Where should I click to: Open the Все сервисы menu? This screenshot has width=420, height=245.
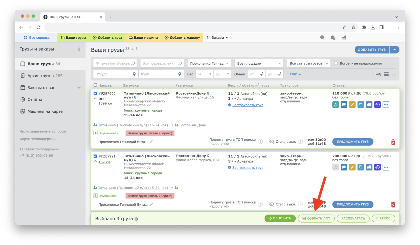pyautogui.click(x=36, y=37)
